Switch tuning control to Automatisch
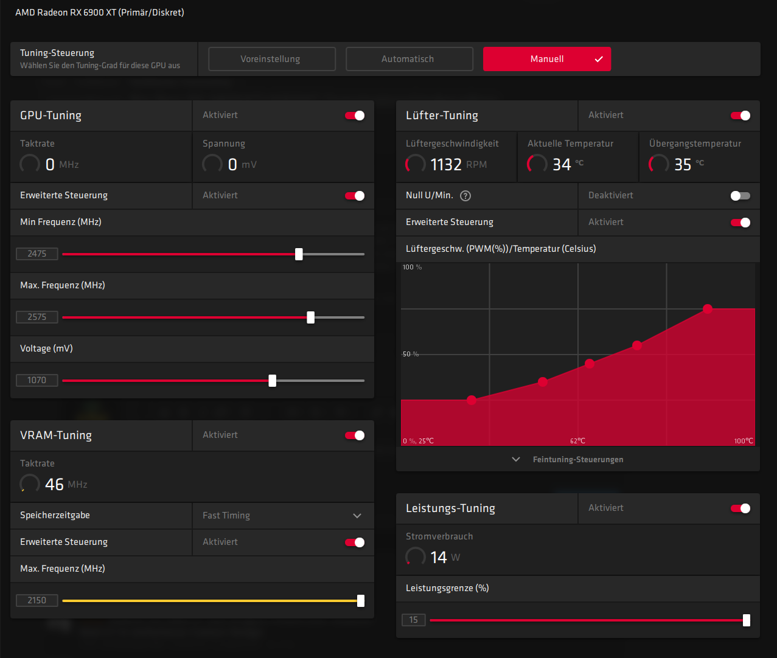777x658 pixels. [409, 59]
